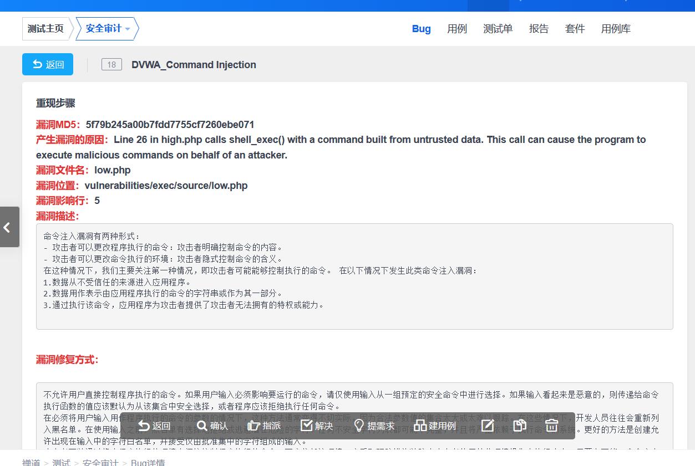Screen dimensions: 695x466
Task: Click inside the 命令注入漏洞 description box
Action: [354, 276]
